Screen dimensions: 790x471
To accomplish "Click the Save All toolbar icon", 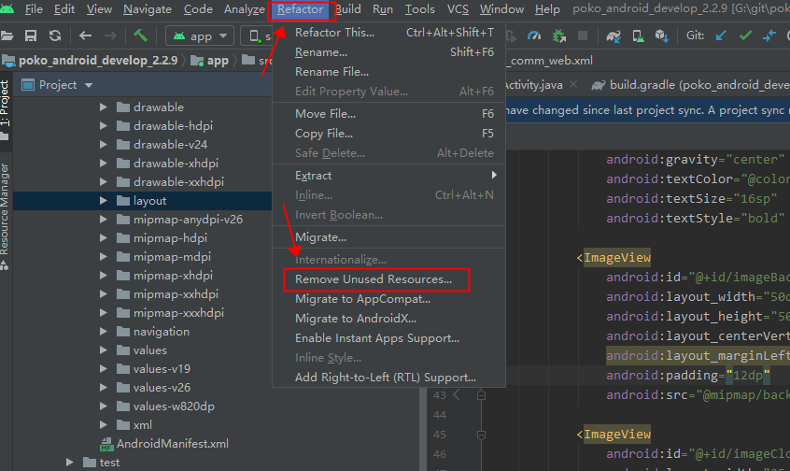I will pyautogui.click(x=31, y=36).
